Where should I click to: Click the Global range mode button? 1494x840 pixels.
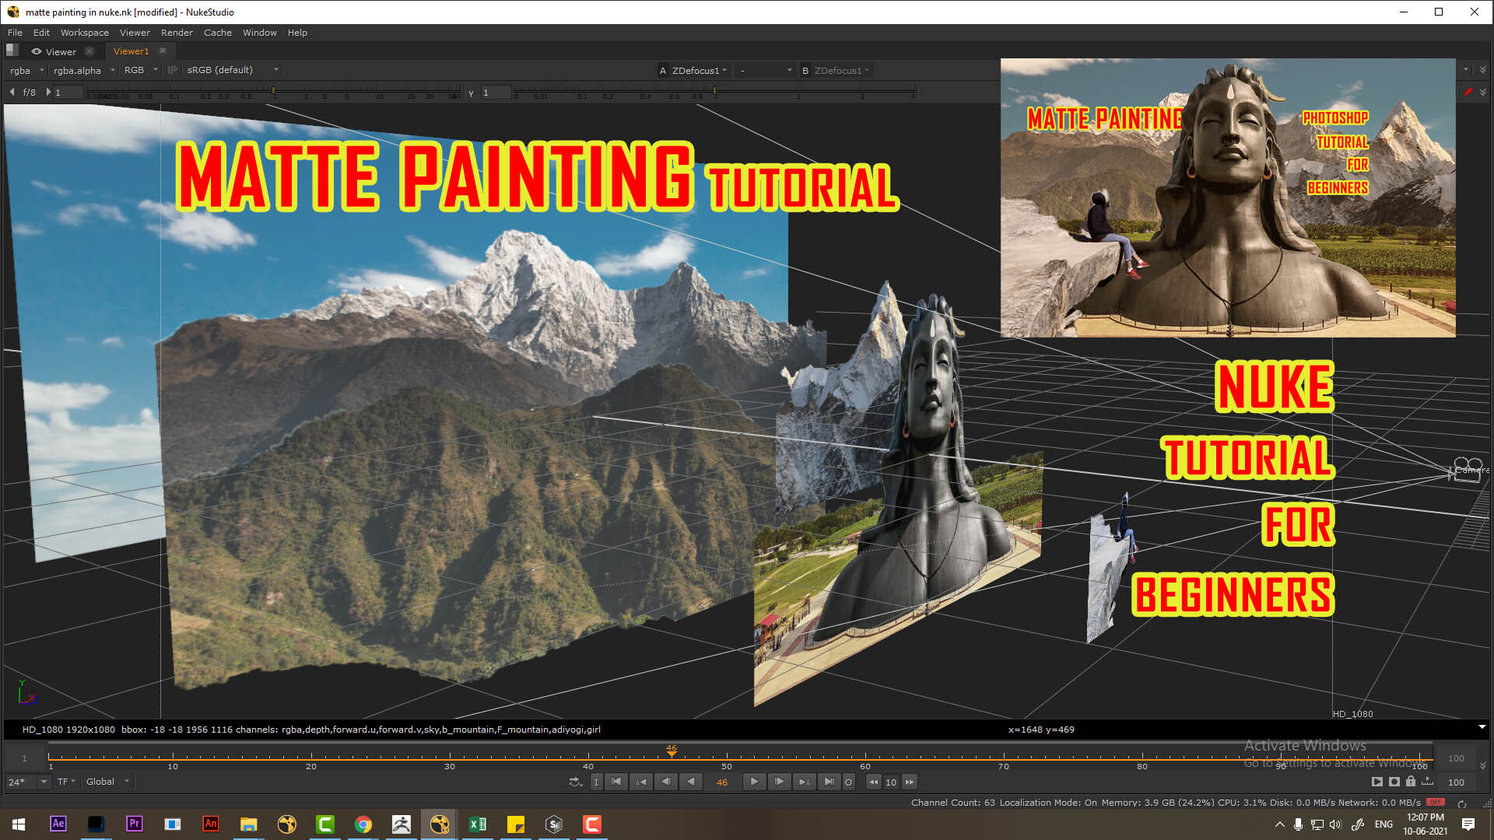coord(103,782)
